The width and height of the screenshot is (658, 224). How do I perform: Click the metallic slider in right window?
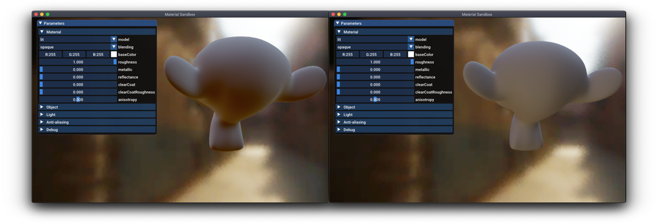click(375, 69)
